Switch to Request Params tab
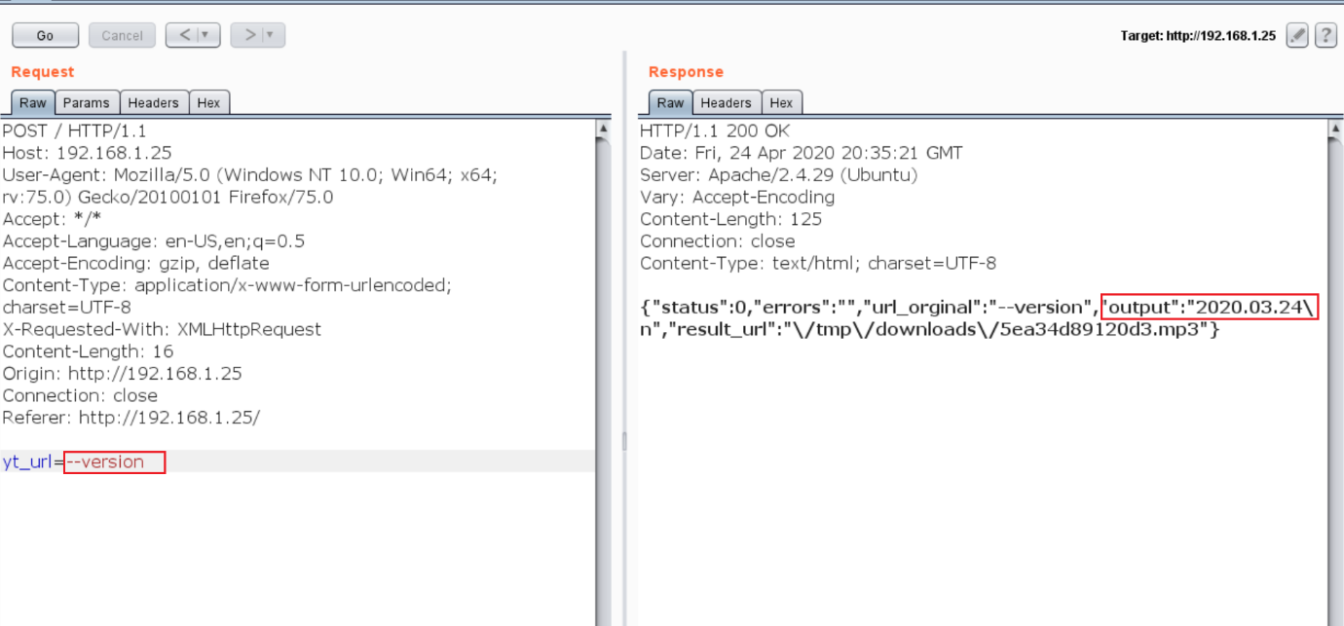 coord(88,102)
